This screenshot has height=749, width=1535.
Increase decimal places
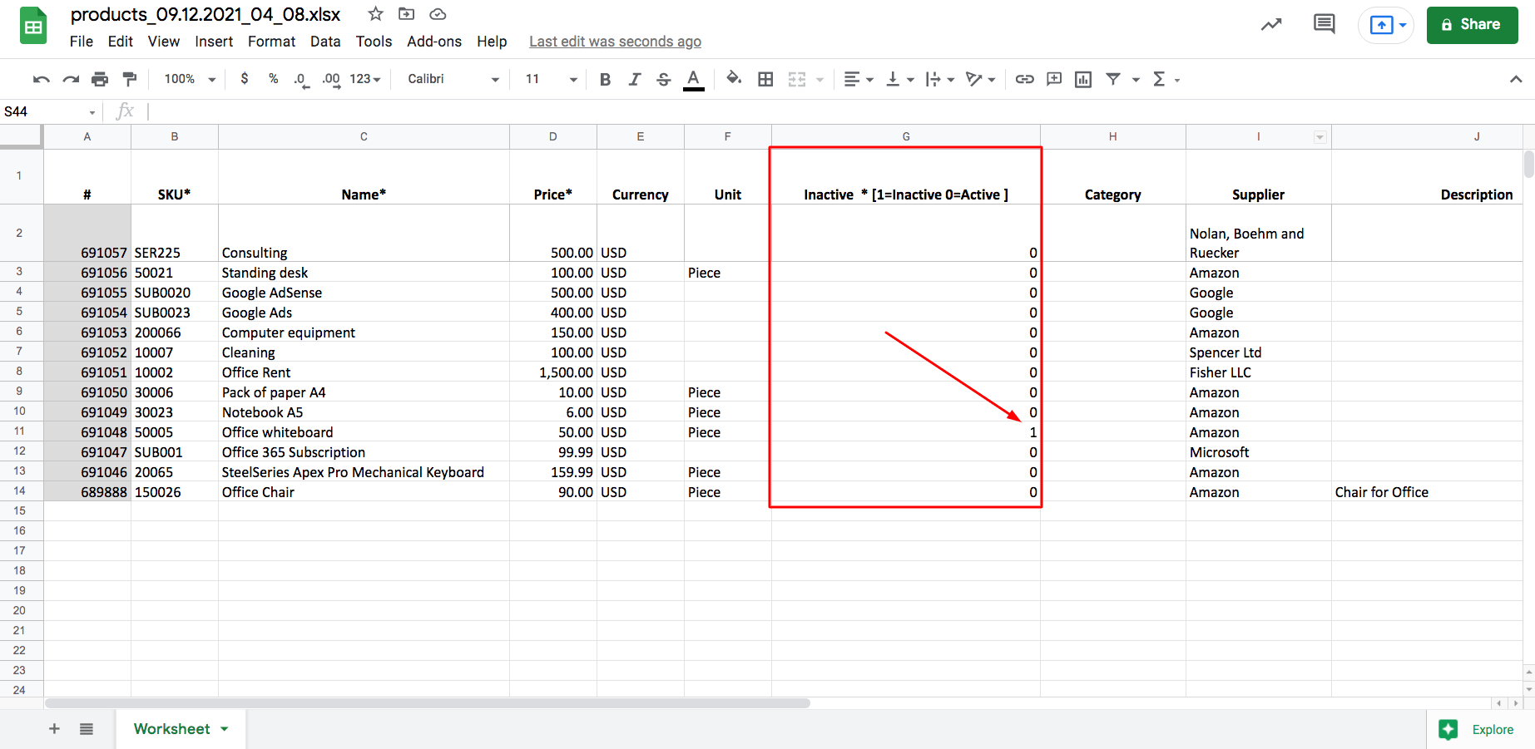pos(331,80)
